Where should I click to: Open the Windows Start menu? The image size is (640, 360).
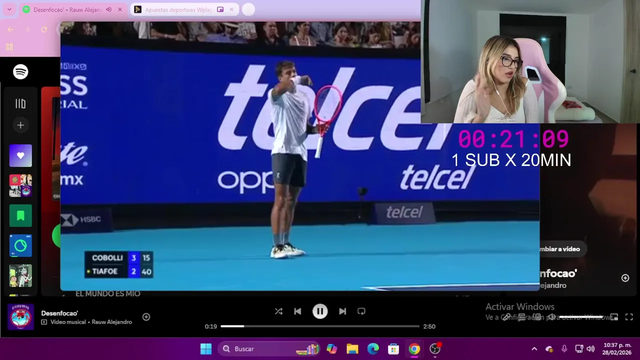click(x=206, y=349)
